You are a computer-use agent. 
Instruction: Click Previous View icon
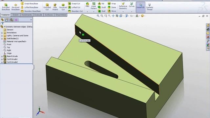point(106,16)
